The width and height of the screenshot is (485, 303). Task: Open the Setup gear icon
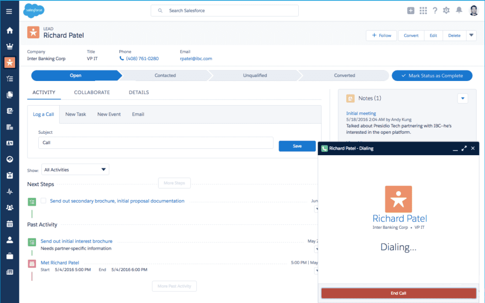tap(446, 10)
